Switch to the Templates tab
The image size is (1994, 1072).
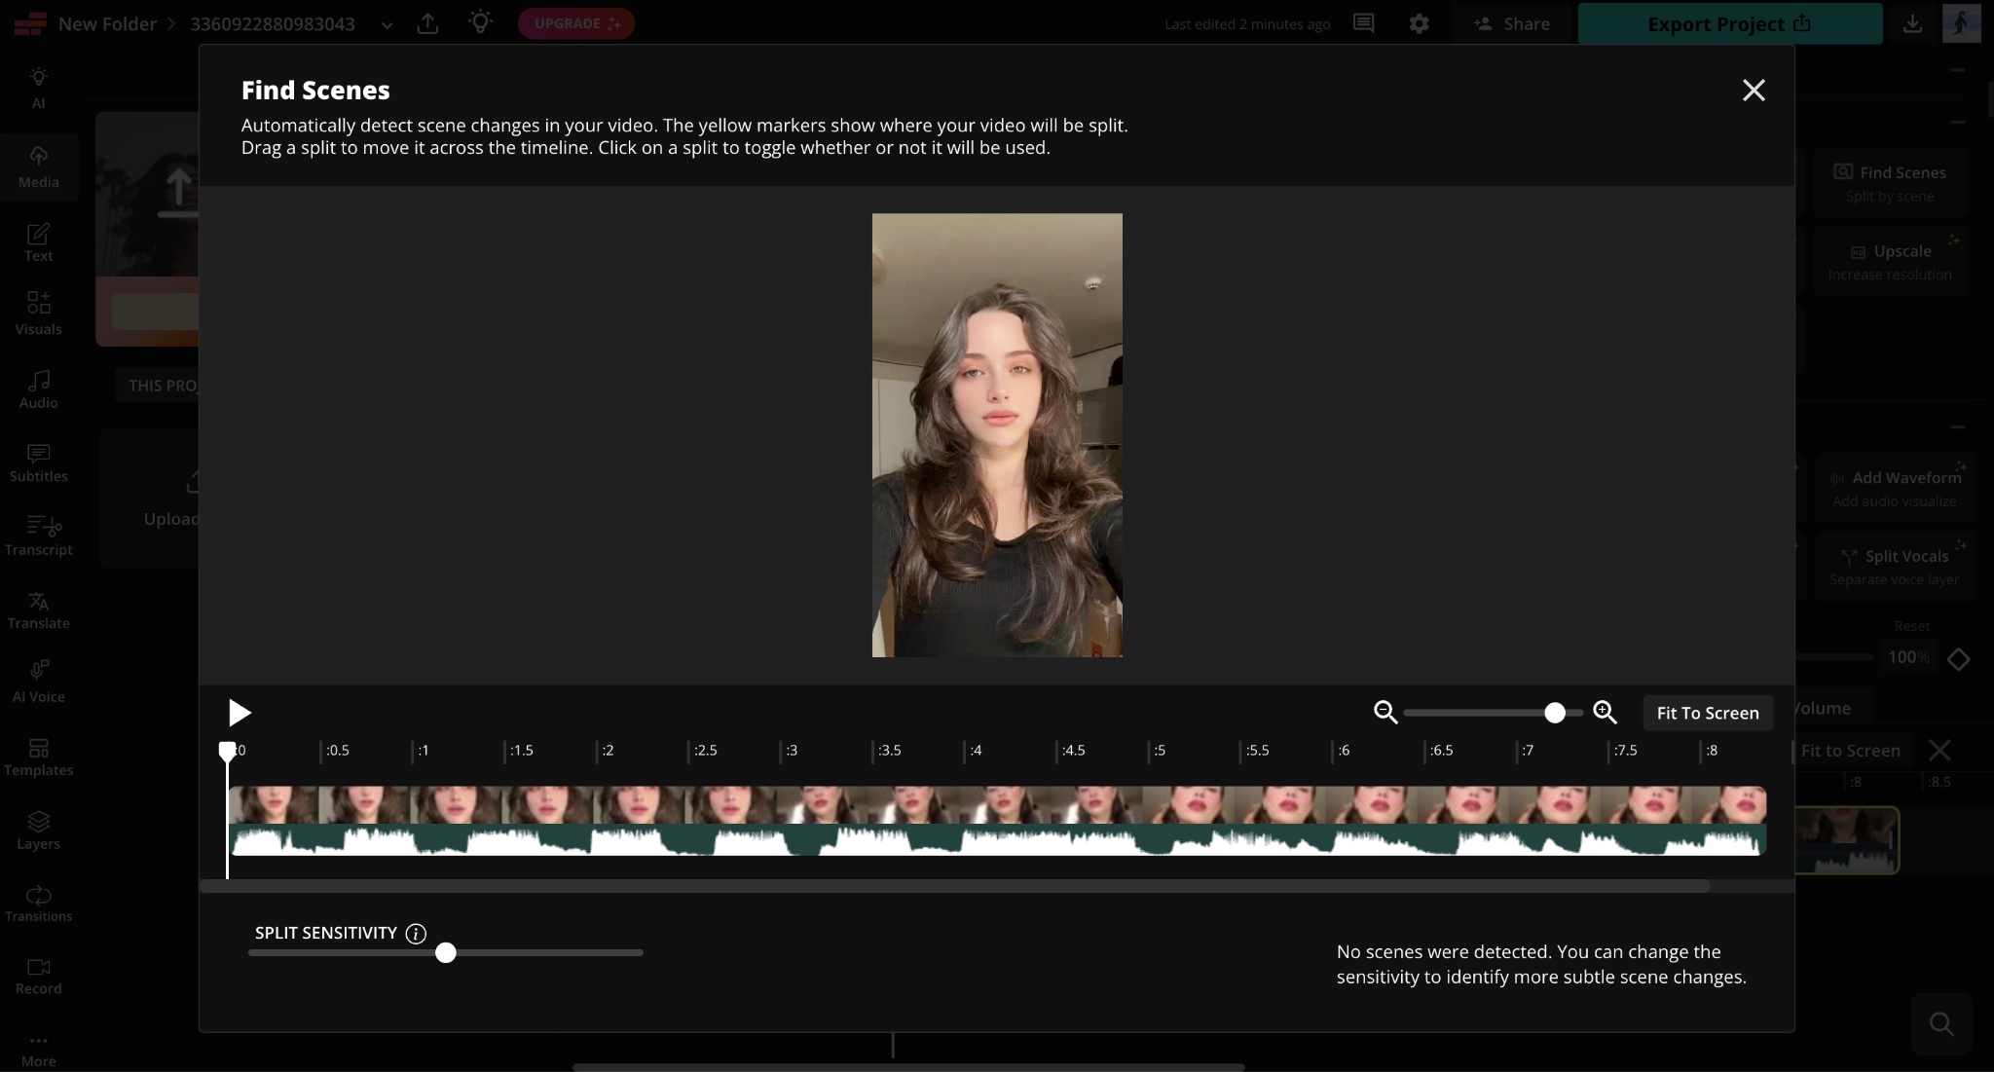(x=39, y=757)
